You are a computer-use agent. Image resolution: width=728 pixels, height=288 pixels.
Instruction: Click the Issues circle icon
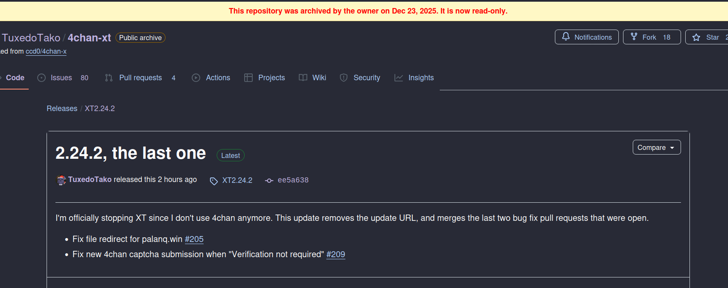click(x=41, y=78)
